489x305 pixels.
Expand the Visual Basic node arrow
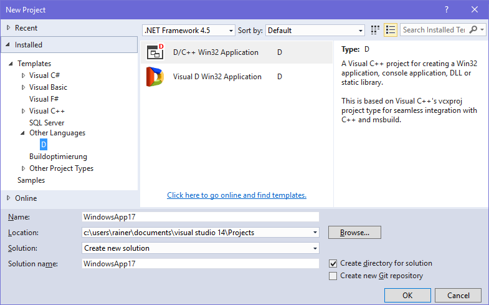pos(23,87)
